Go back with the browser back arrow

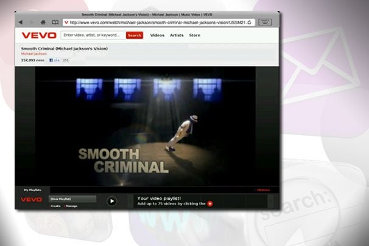click(x=21, y=23)
